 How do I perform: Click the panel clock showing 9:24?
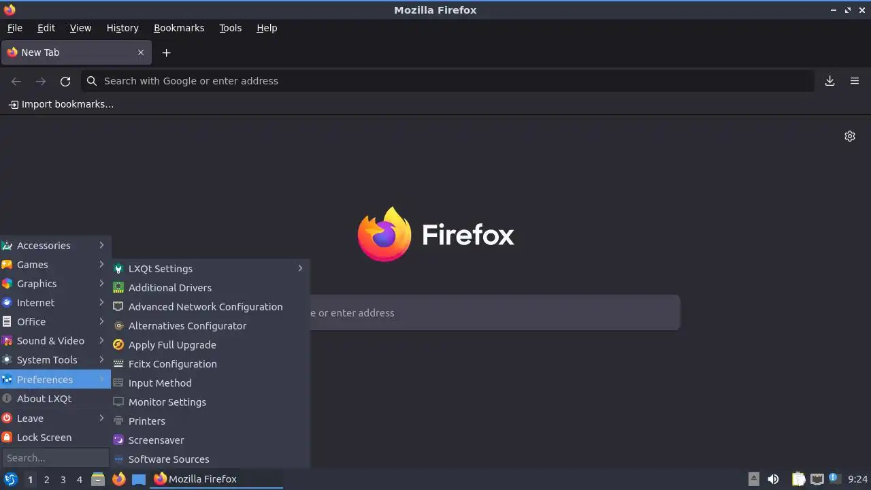(x=858, y=479)
